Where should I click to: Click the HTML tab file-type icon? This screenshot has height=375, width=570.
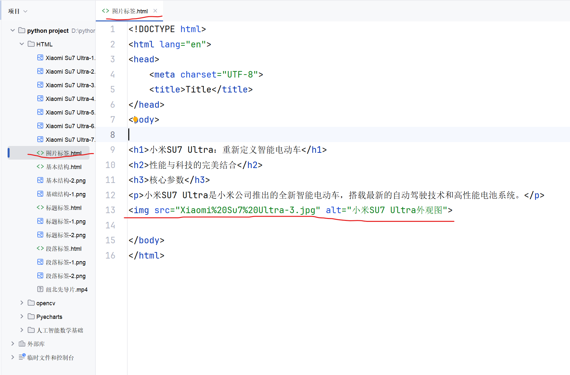click(x=106, y=11)
